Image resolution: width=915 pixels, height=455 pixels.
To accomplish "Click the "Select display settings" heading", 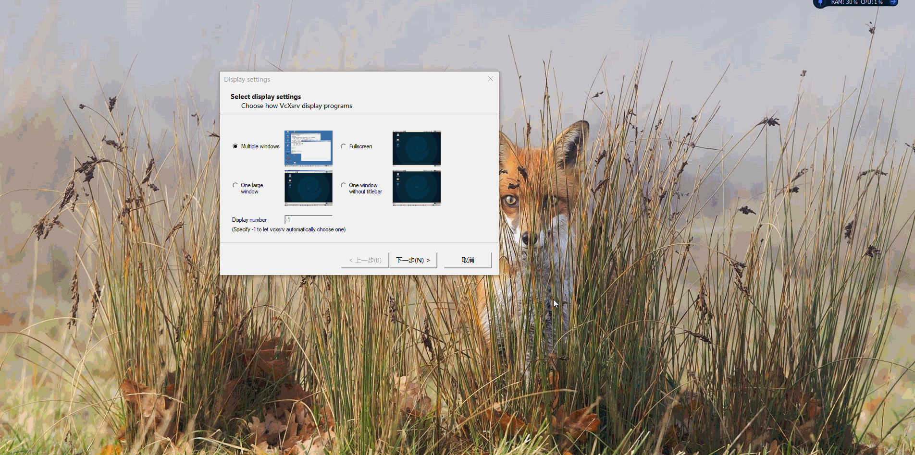I will coord(266,96).
